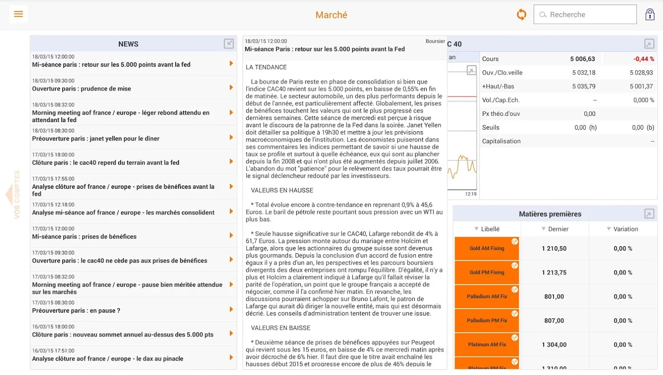This screenshot has width=663, height=375.
Task: Open arrow for Mi-séance paris prises de bénéfices
Action: pyautogui.click(x=231, y=235)
